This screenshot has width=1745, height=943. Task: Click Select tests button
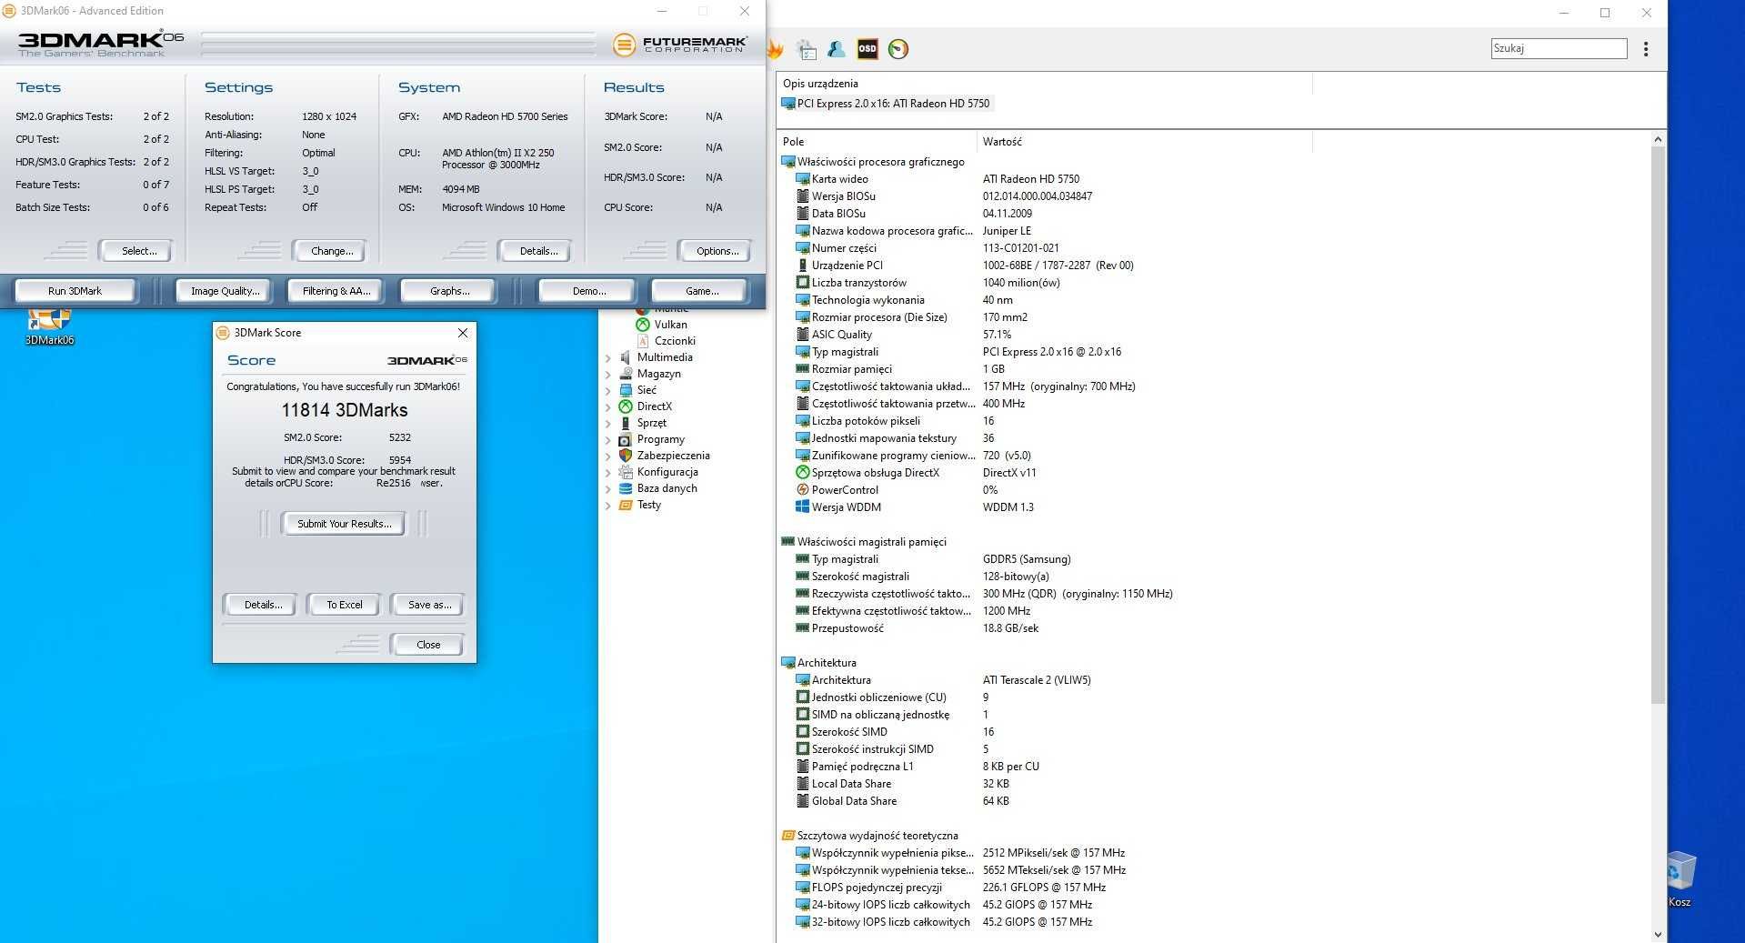pyautogui.click(x=138, y=251)
